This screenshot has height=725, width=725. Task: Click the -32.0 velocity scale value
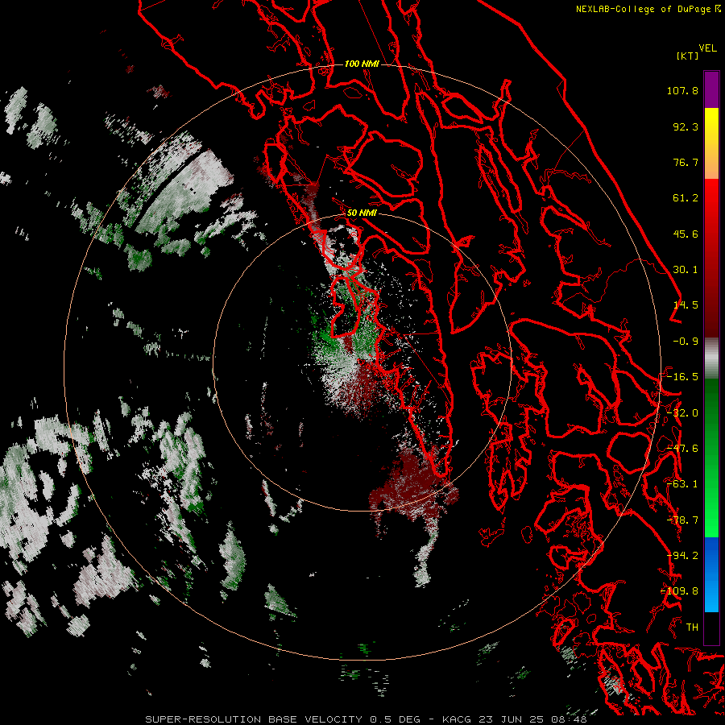682,413
